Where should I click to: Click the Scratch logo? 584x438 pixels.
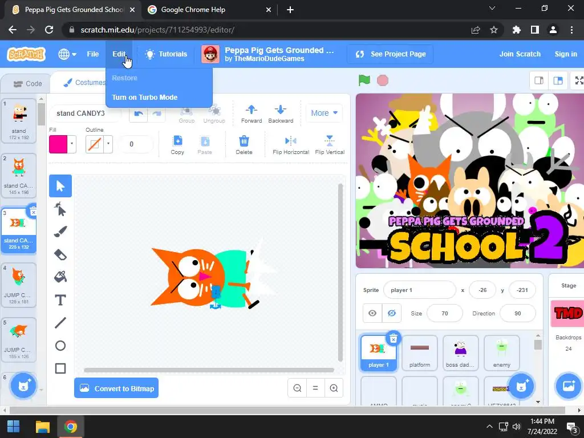click(x=26, y=54)
